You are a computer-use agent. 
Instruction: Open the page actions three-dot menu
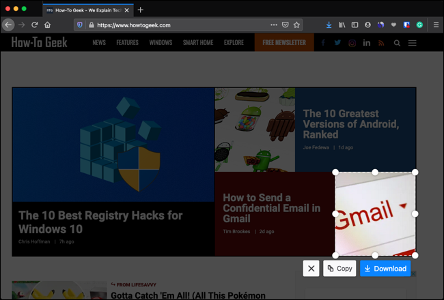click(274, 25)
